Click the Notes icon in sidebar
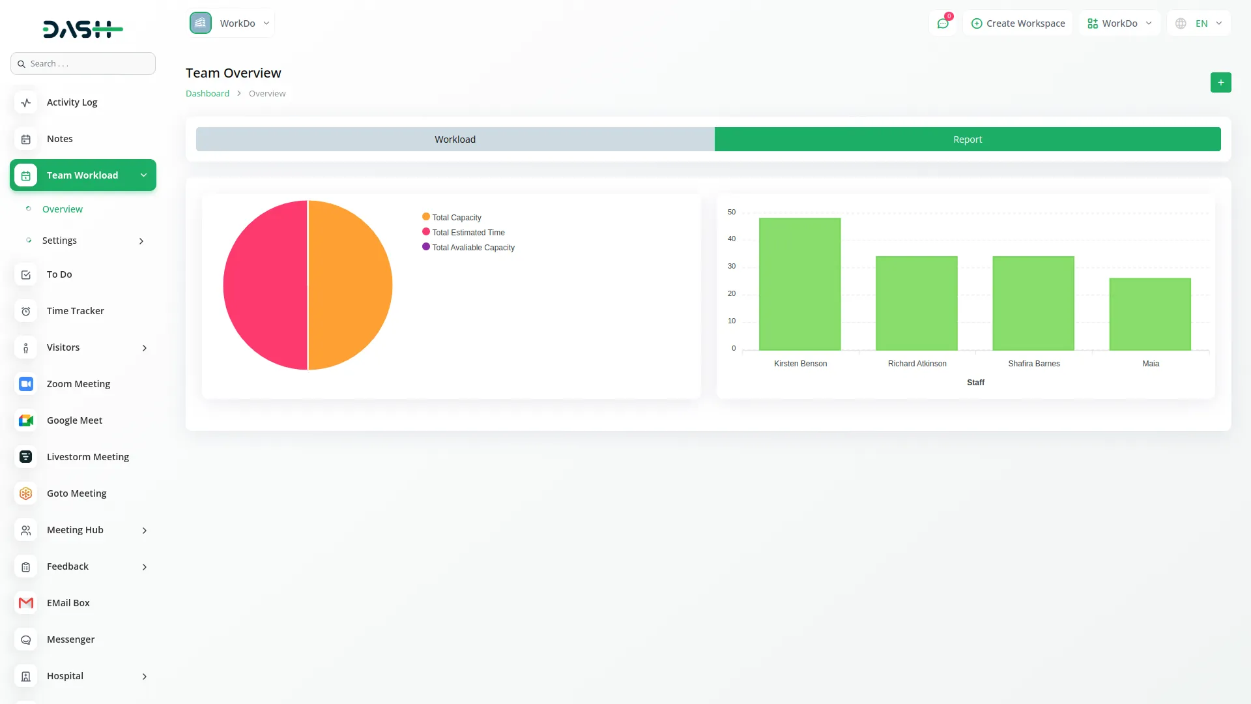Image resolution: width=1251 pixels, height=704 pixels. (25, 139)
